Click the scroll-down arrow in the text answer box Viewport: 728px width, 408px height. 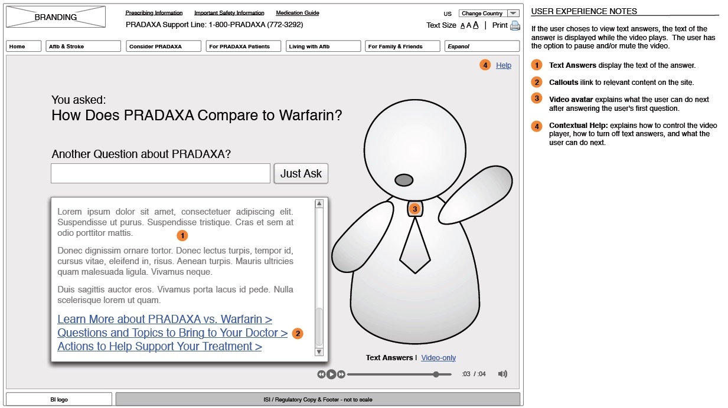pyautogui.click(x=319, y=352)
